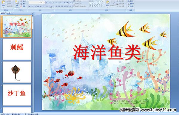Screen dimensions: 179x115
Task: Select the 沙丁鱼 slide thumbnail
Action: click(x=17, y=95)
